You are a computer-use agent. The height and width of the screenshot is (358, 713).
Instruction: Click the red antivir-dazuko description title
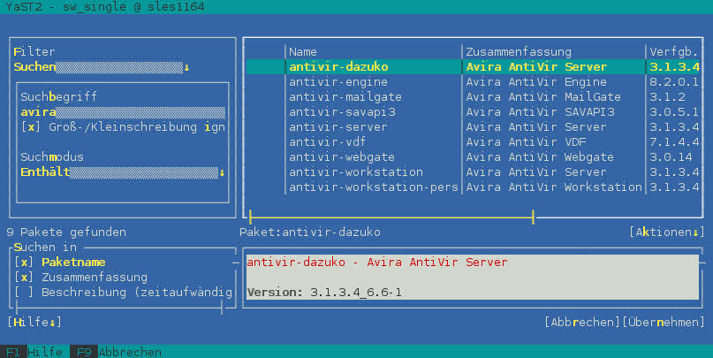point(377,262)
